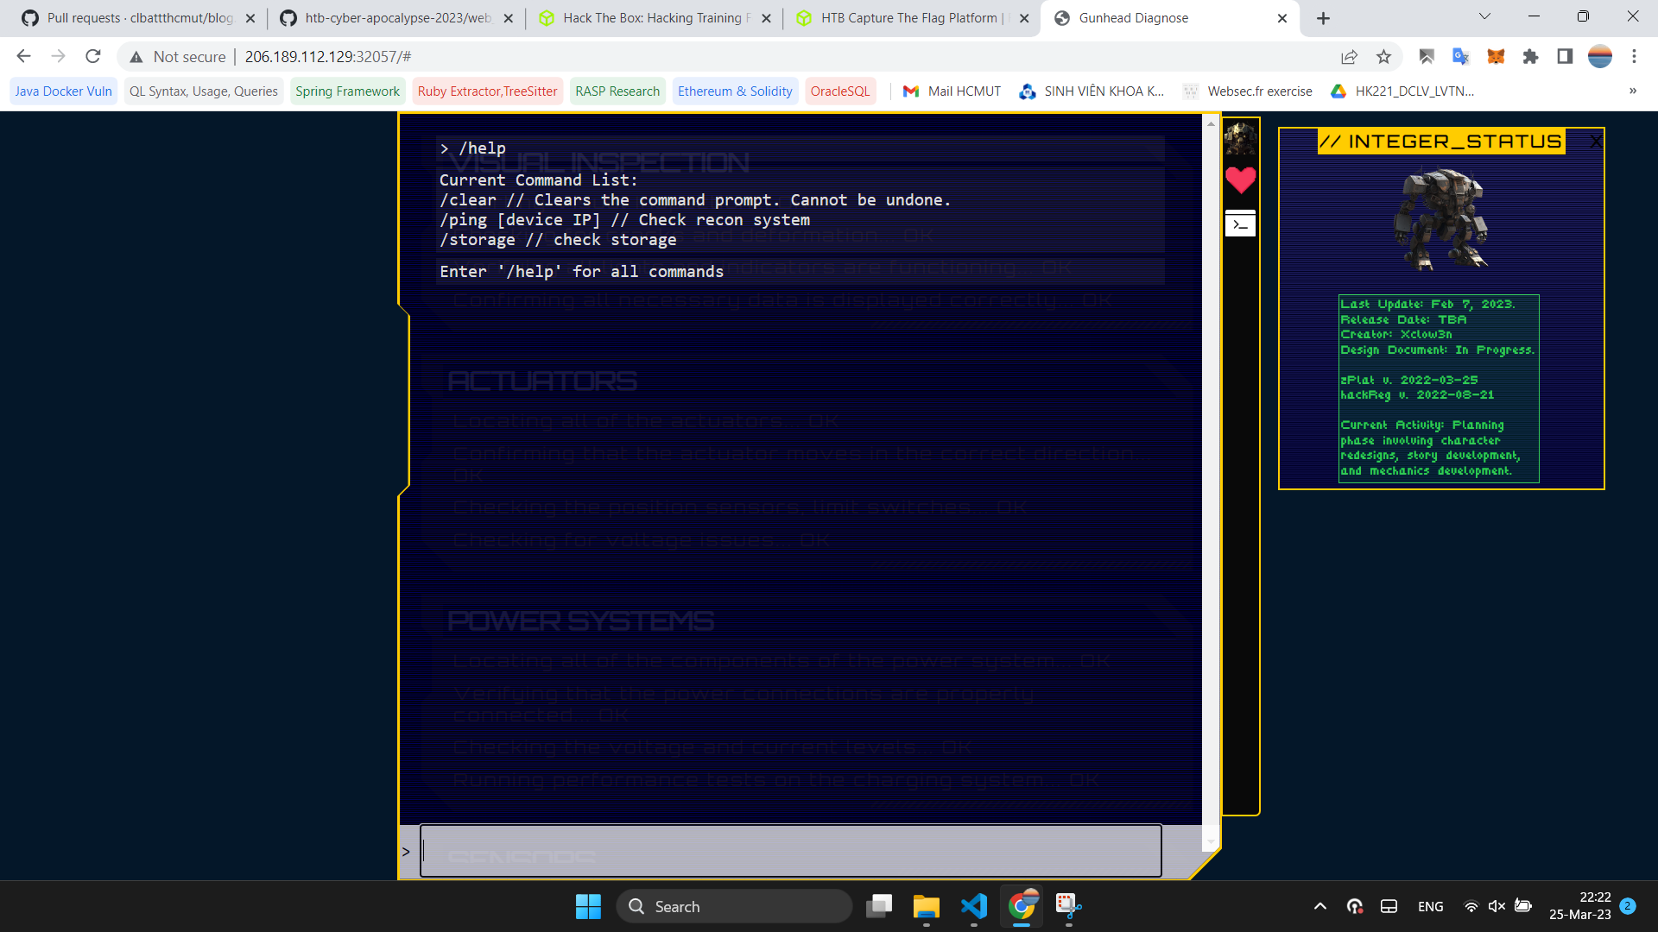
Task: Open the browser extensions puzzle icon
Action: tap(1531, 56)
